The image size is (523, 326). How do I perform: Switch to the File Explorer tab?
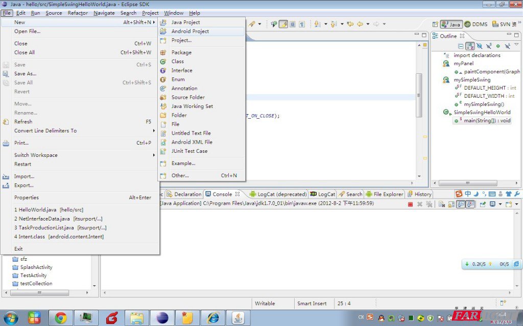point(385,194)
